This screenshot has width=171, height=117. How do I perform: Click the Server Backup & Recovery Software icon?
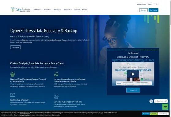click(56, 97)
